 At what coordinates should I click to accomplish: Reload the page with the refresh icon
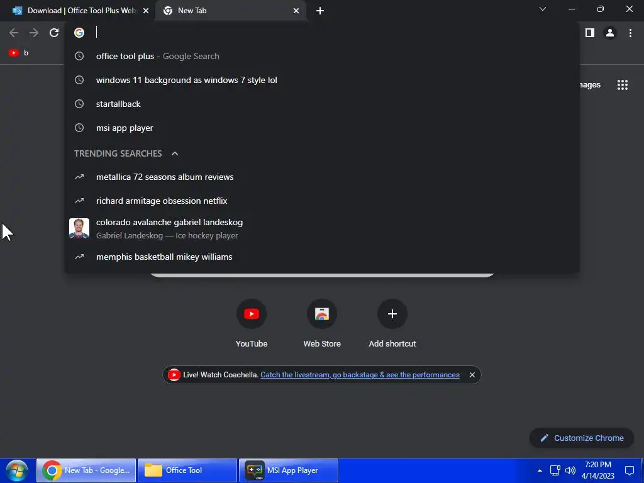pyautogui.click(x=54, y=33)
